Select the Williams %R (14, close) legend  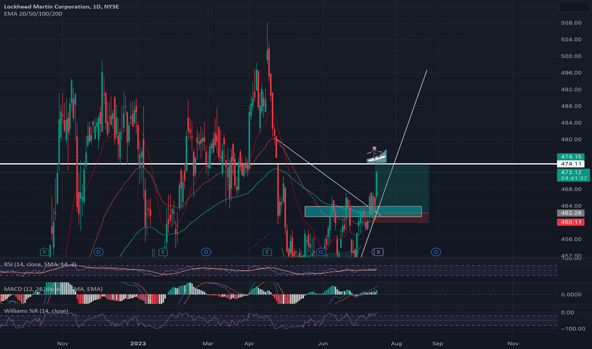coord(36,311)
